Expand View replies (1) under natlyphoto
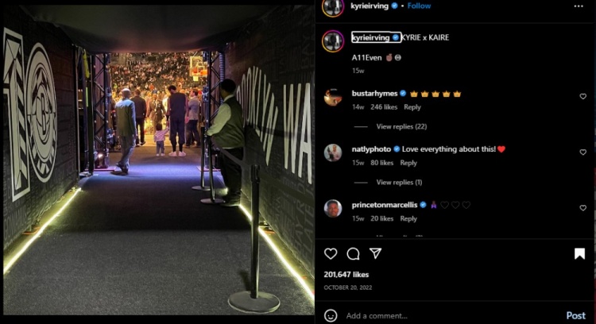 tap(399, 183)
